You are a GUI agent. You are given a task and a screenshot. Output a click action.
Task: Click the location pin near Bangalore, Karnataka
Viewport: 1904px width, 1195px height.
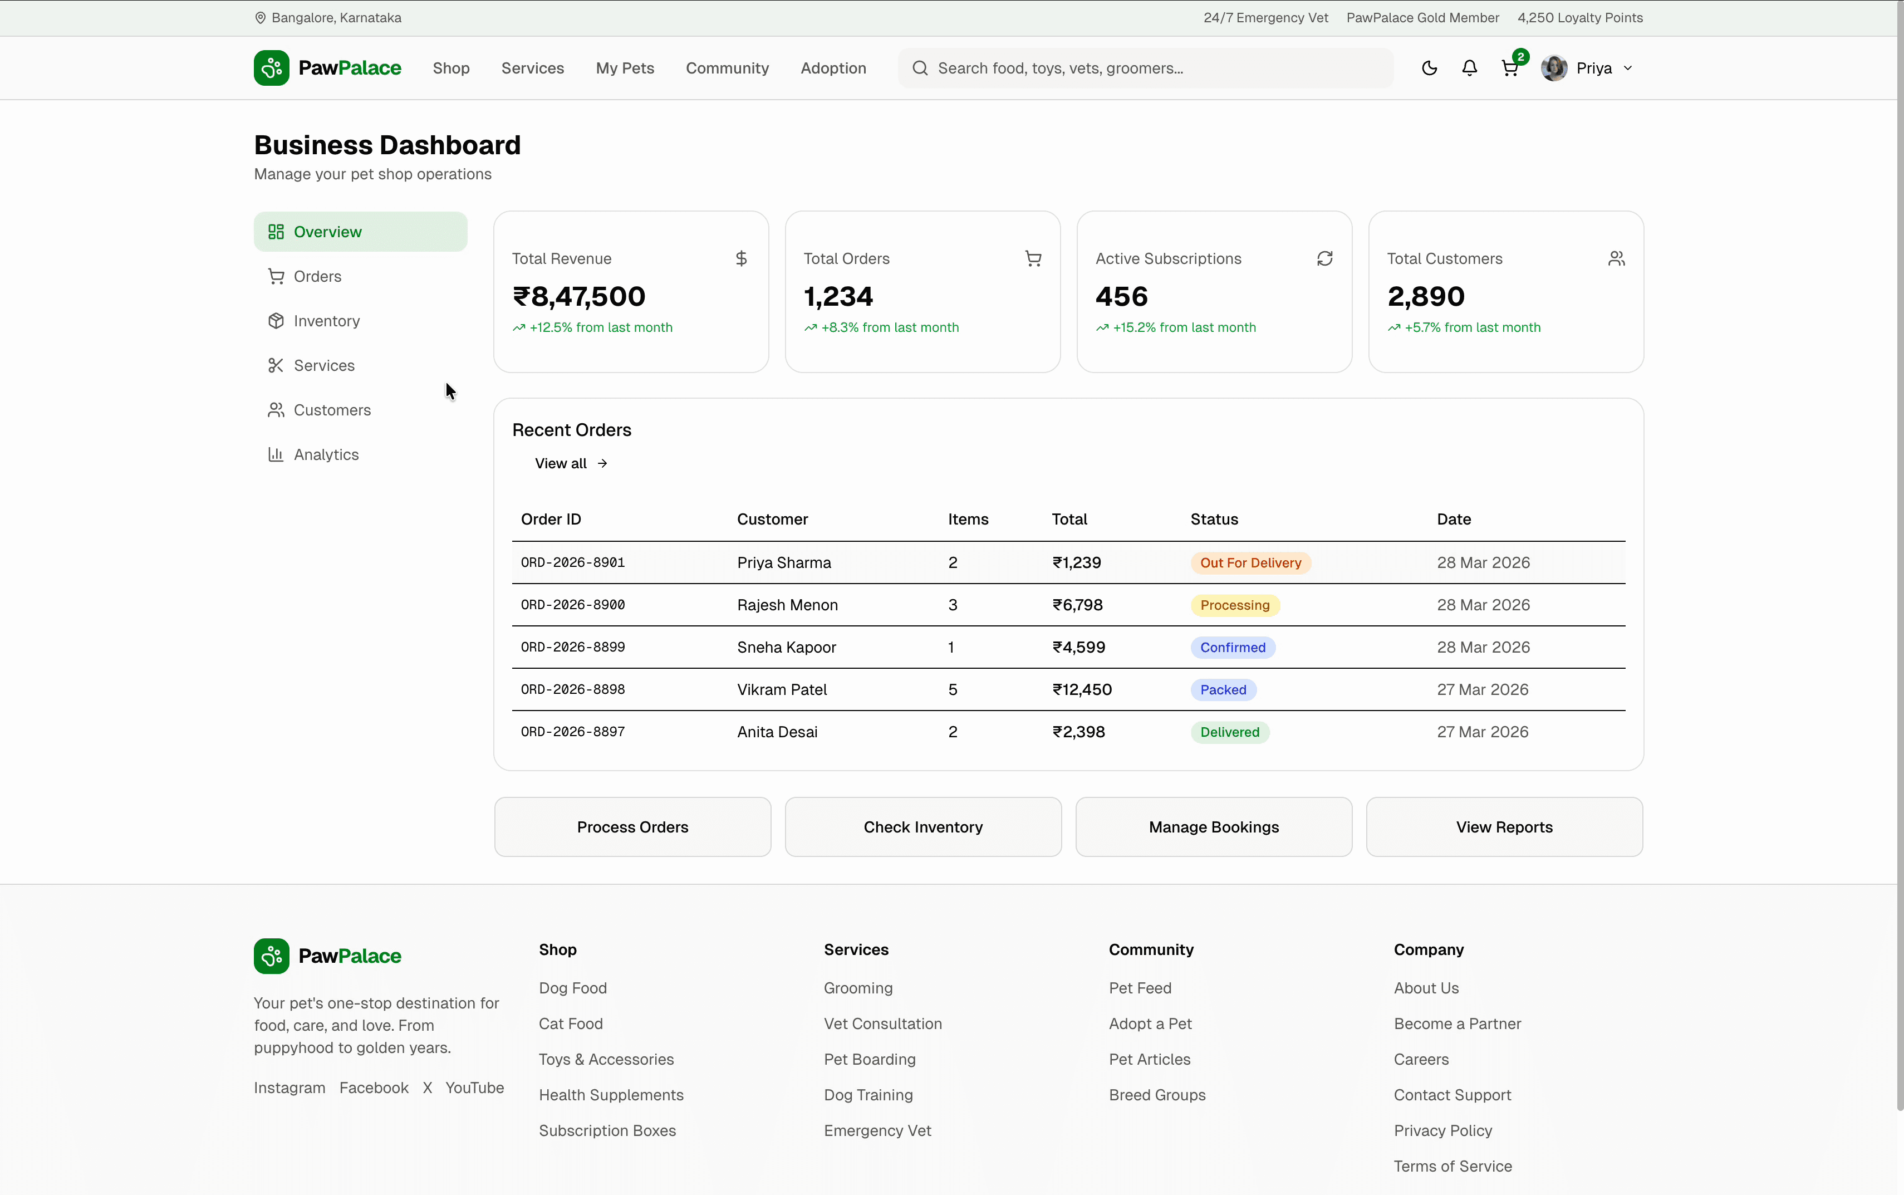261,17
